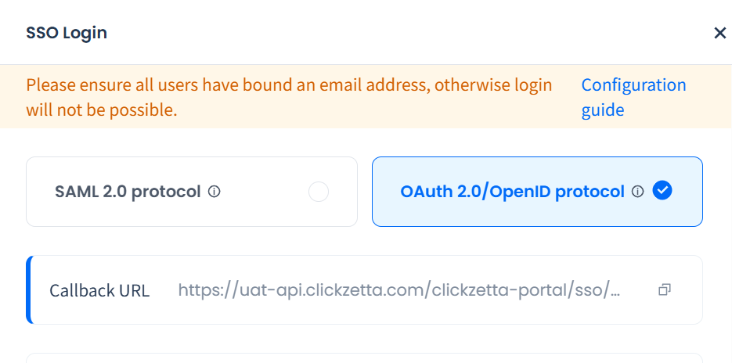732x363 pixels.
Task: Click the info icon beside SAML 2.0 protocol
Action: pyautogui.click(x=215, y=192)
